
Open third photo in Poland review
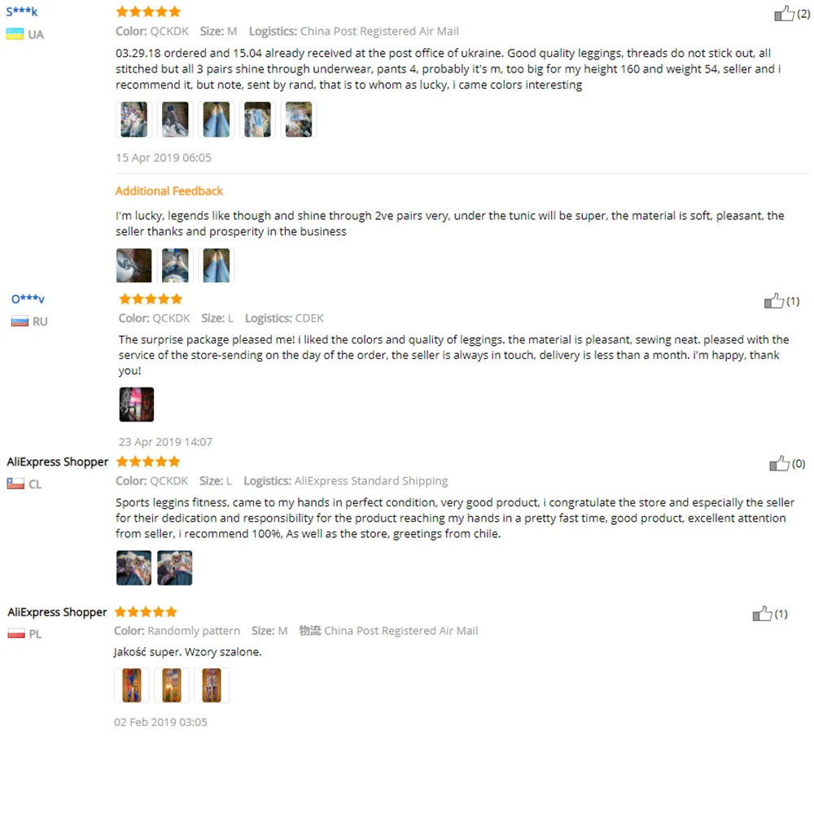click(212, 685)
